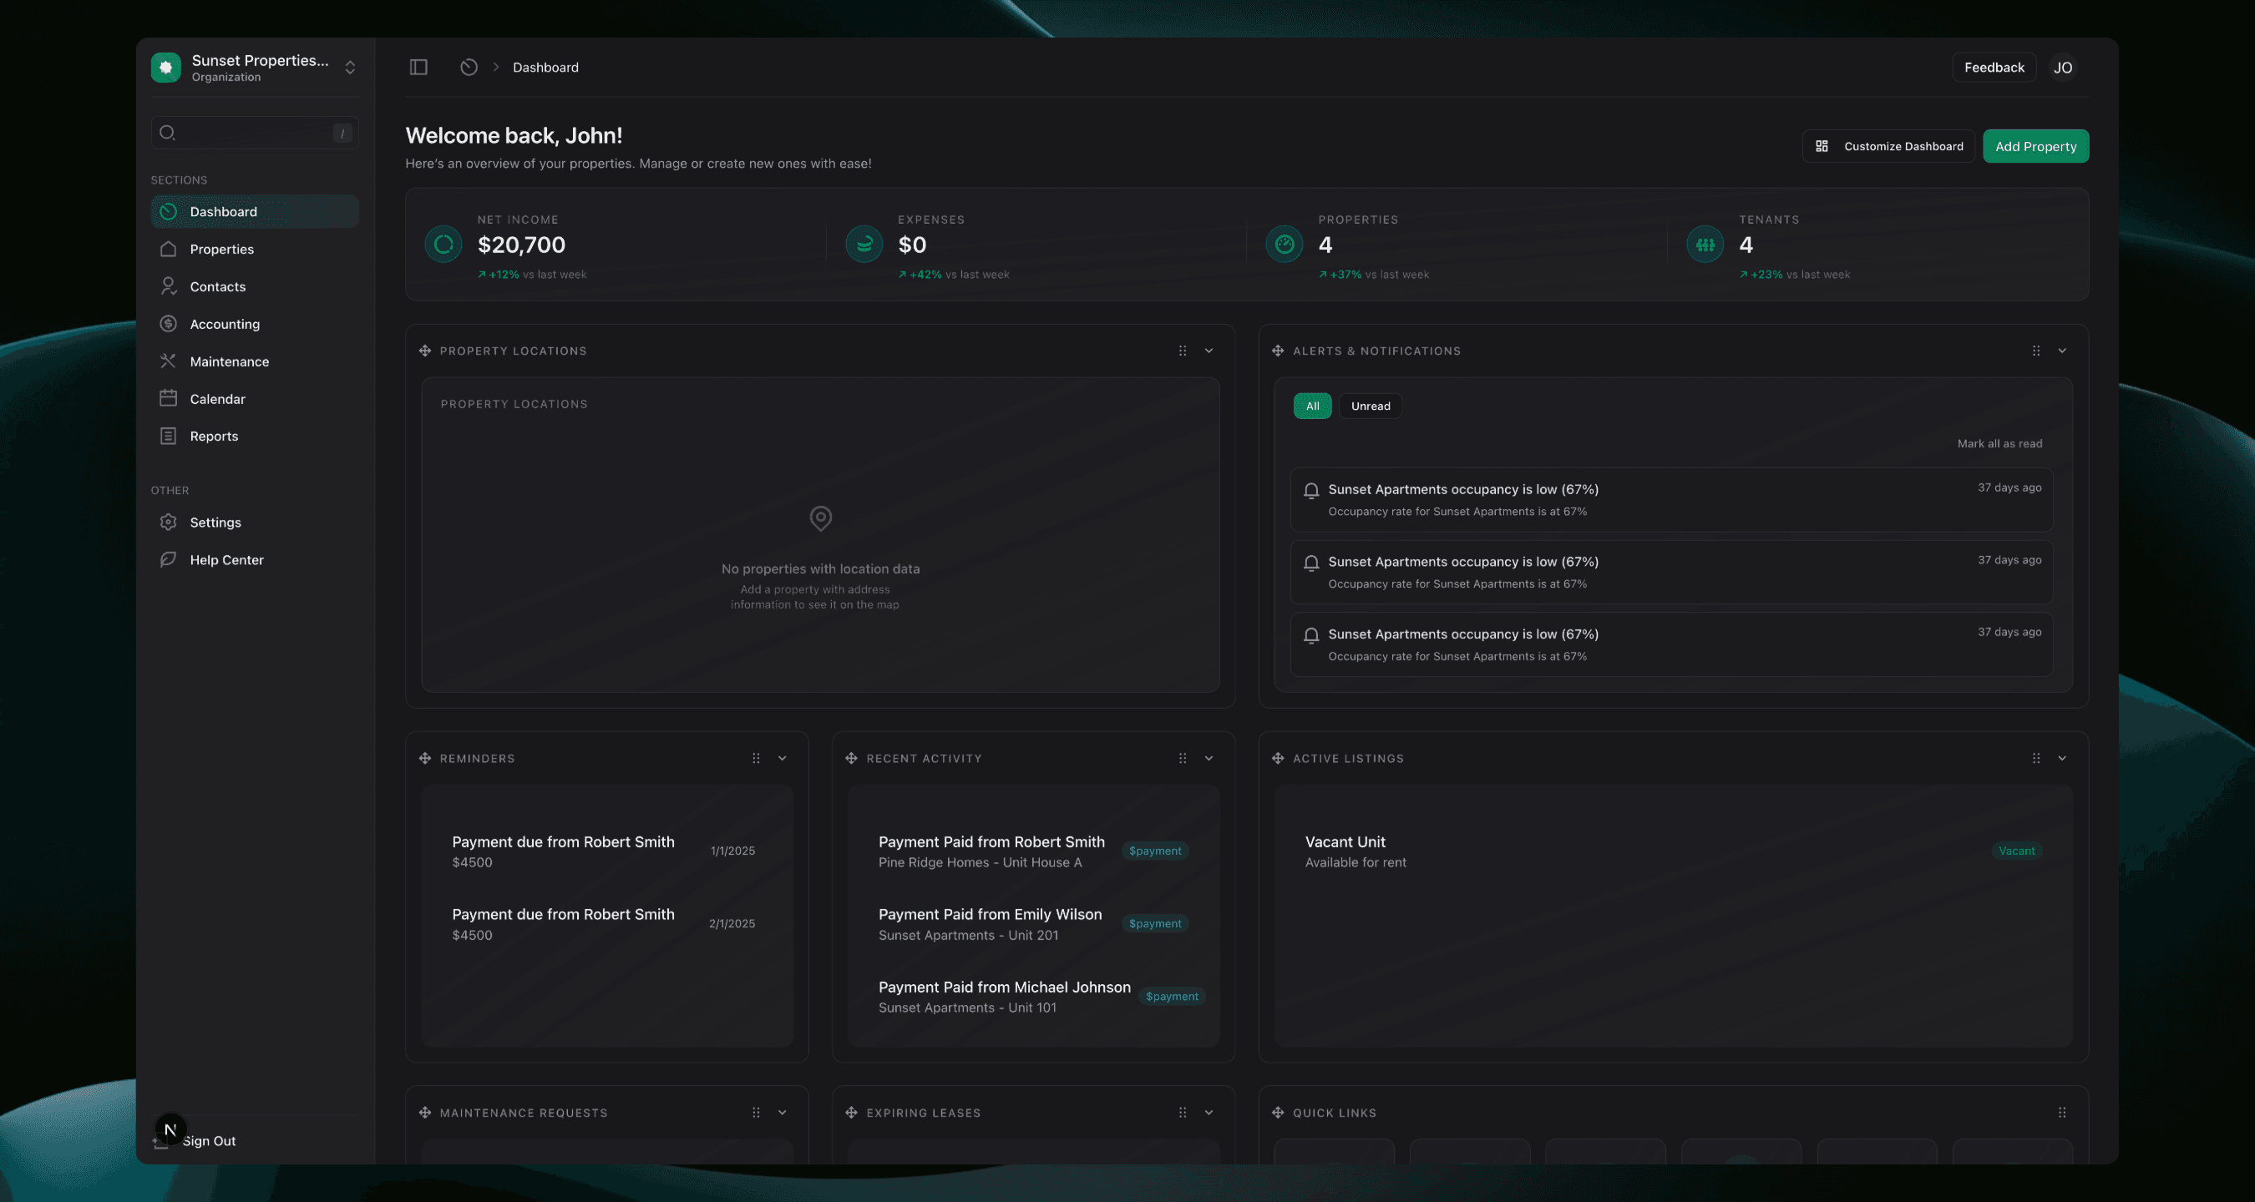
Task: Click grip dots on Quick Links widget
Action: (x=2062, y=1113)
